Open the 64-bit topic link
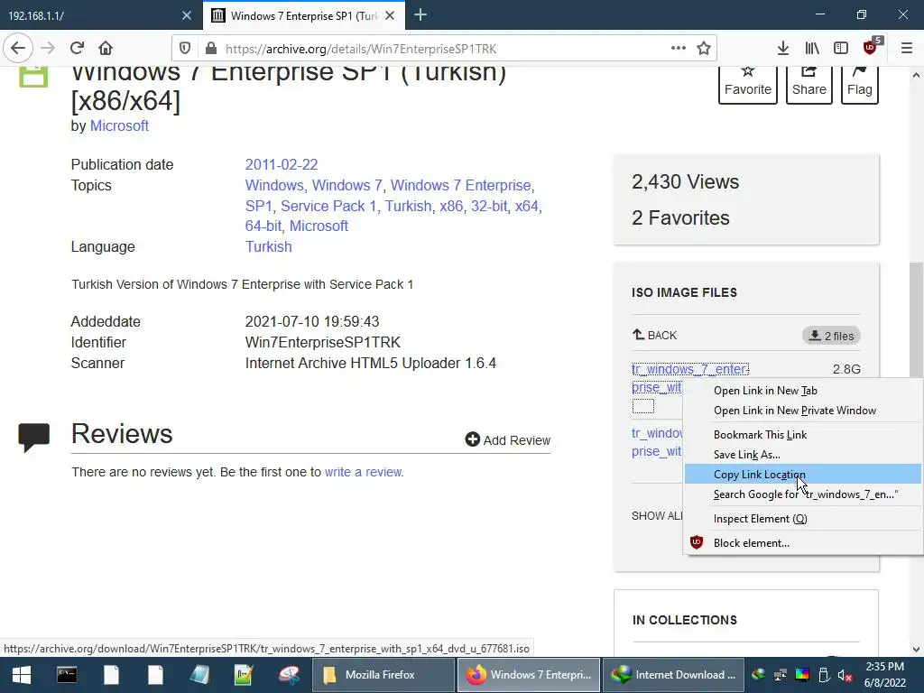 (x=263, y=226)
